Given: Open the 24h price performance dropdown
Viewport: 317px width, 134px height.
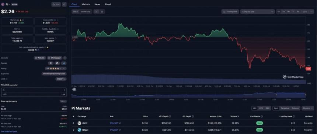Looking at the screenshot, I should [63, 101].
